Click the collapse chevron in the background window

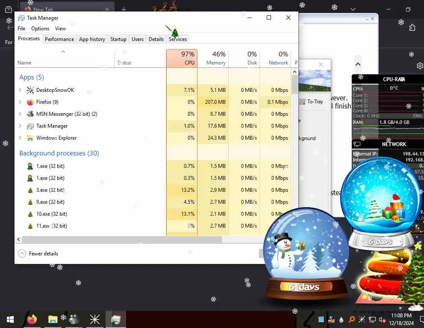(x=358, y=64)
